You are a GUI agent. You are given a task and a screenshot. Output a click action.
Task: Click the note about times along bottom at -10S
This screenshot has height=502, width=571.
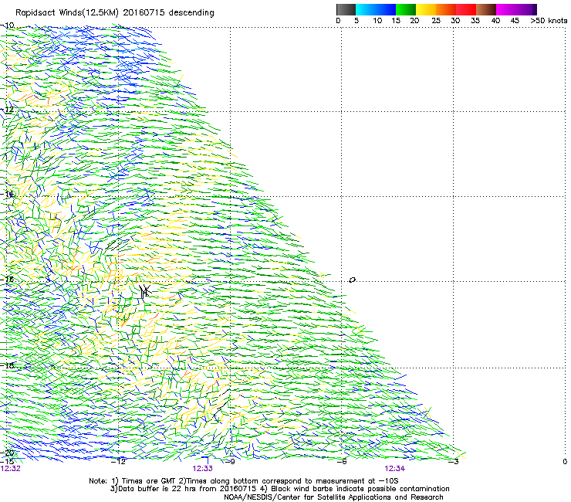(x=289, y=481)
